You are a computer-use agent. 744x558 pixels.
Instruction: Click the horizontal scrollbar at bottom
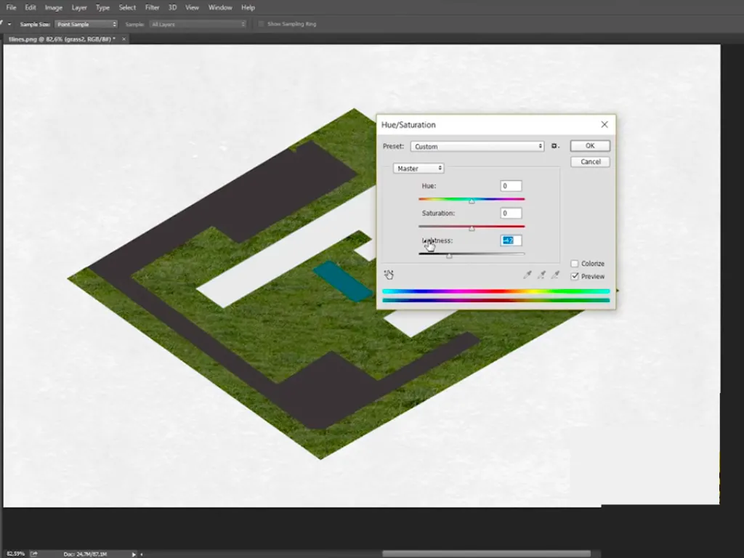click(486, 554)
